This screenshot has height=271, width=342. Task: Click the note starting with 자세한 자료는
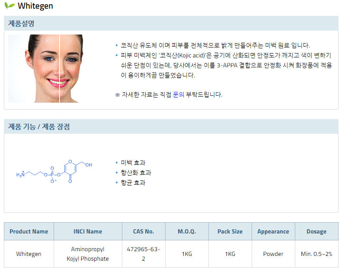(x=169, y=95)
